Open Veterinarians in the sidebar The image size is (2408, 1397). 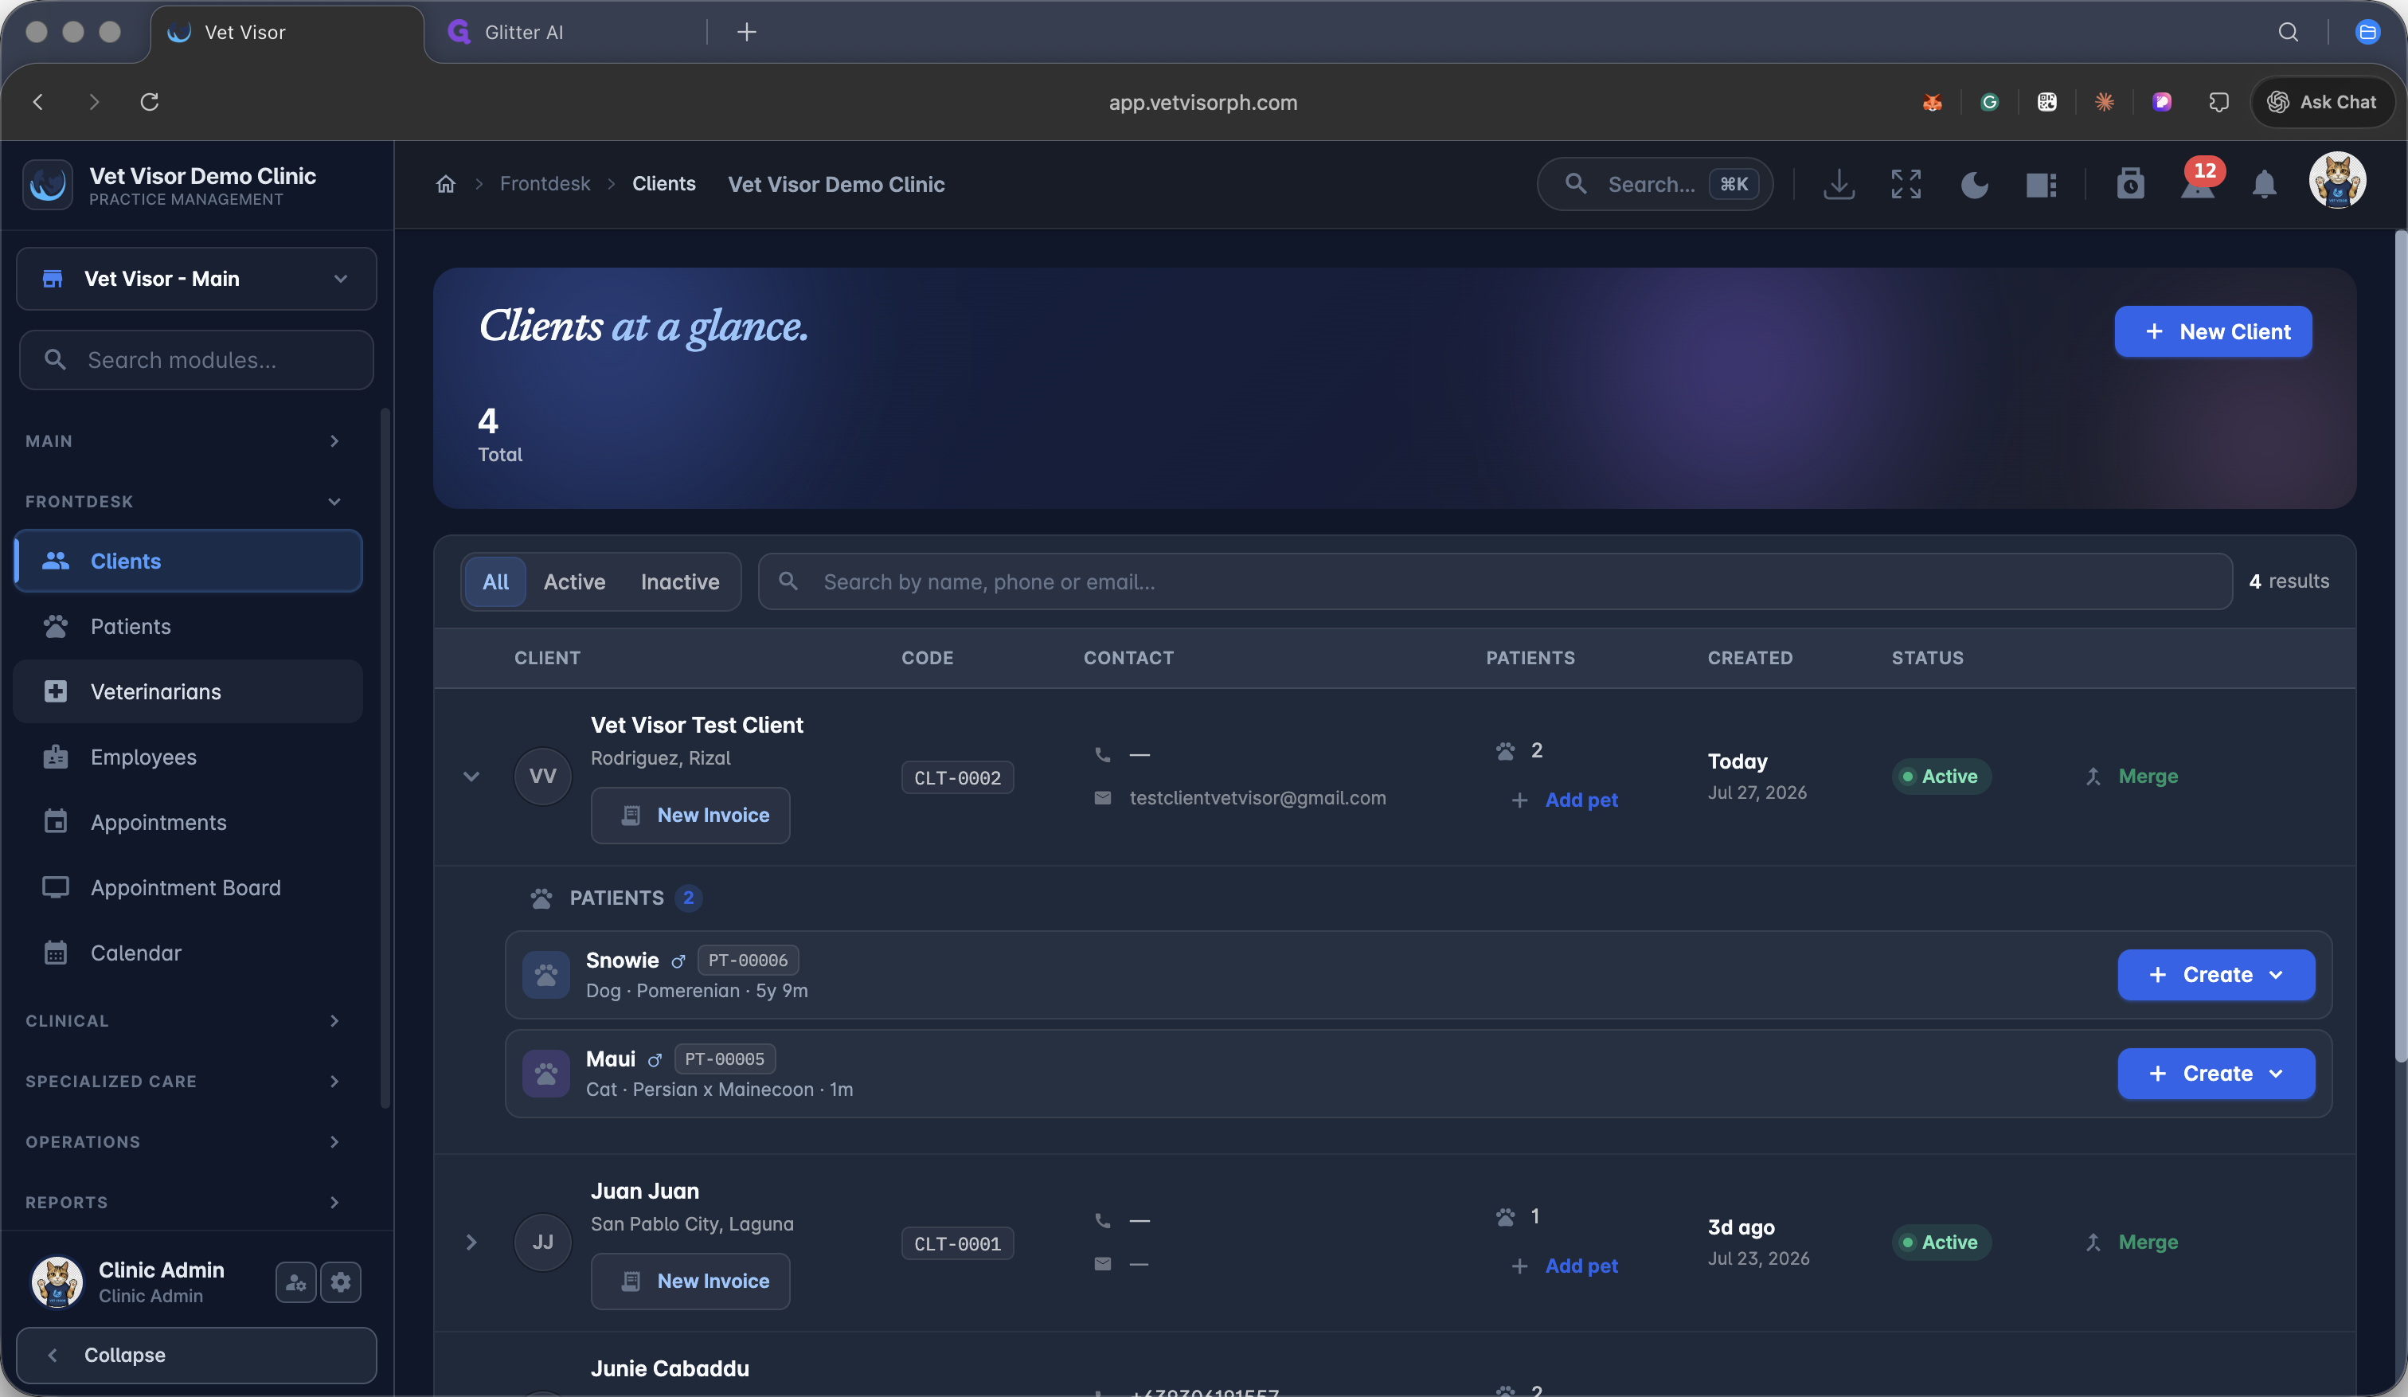[188, 692]
